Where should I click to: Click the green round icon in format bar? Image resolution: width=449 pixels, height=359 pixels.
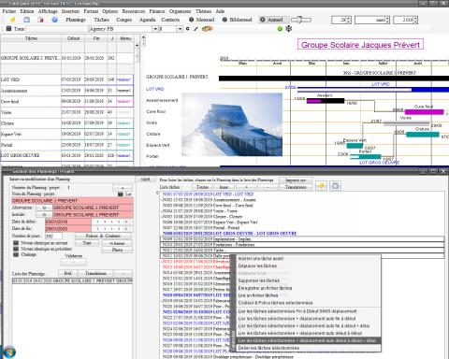(x=280, y=29)
